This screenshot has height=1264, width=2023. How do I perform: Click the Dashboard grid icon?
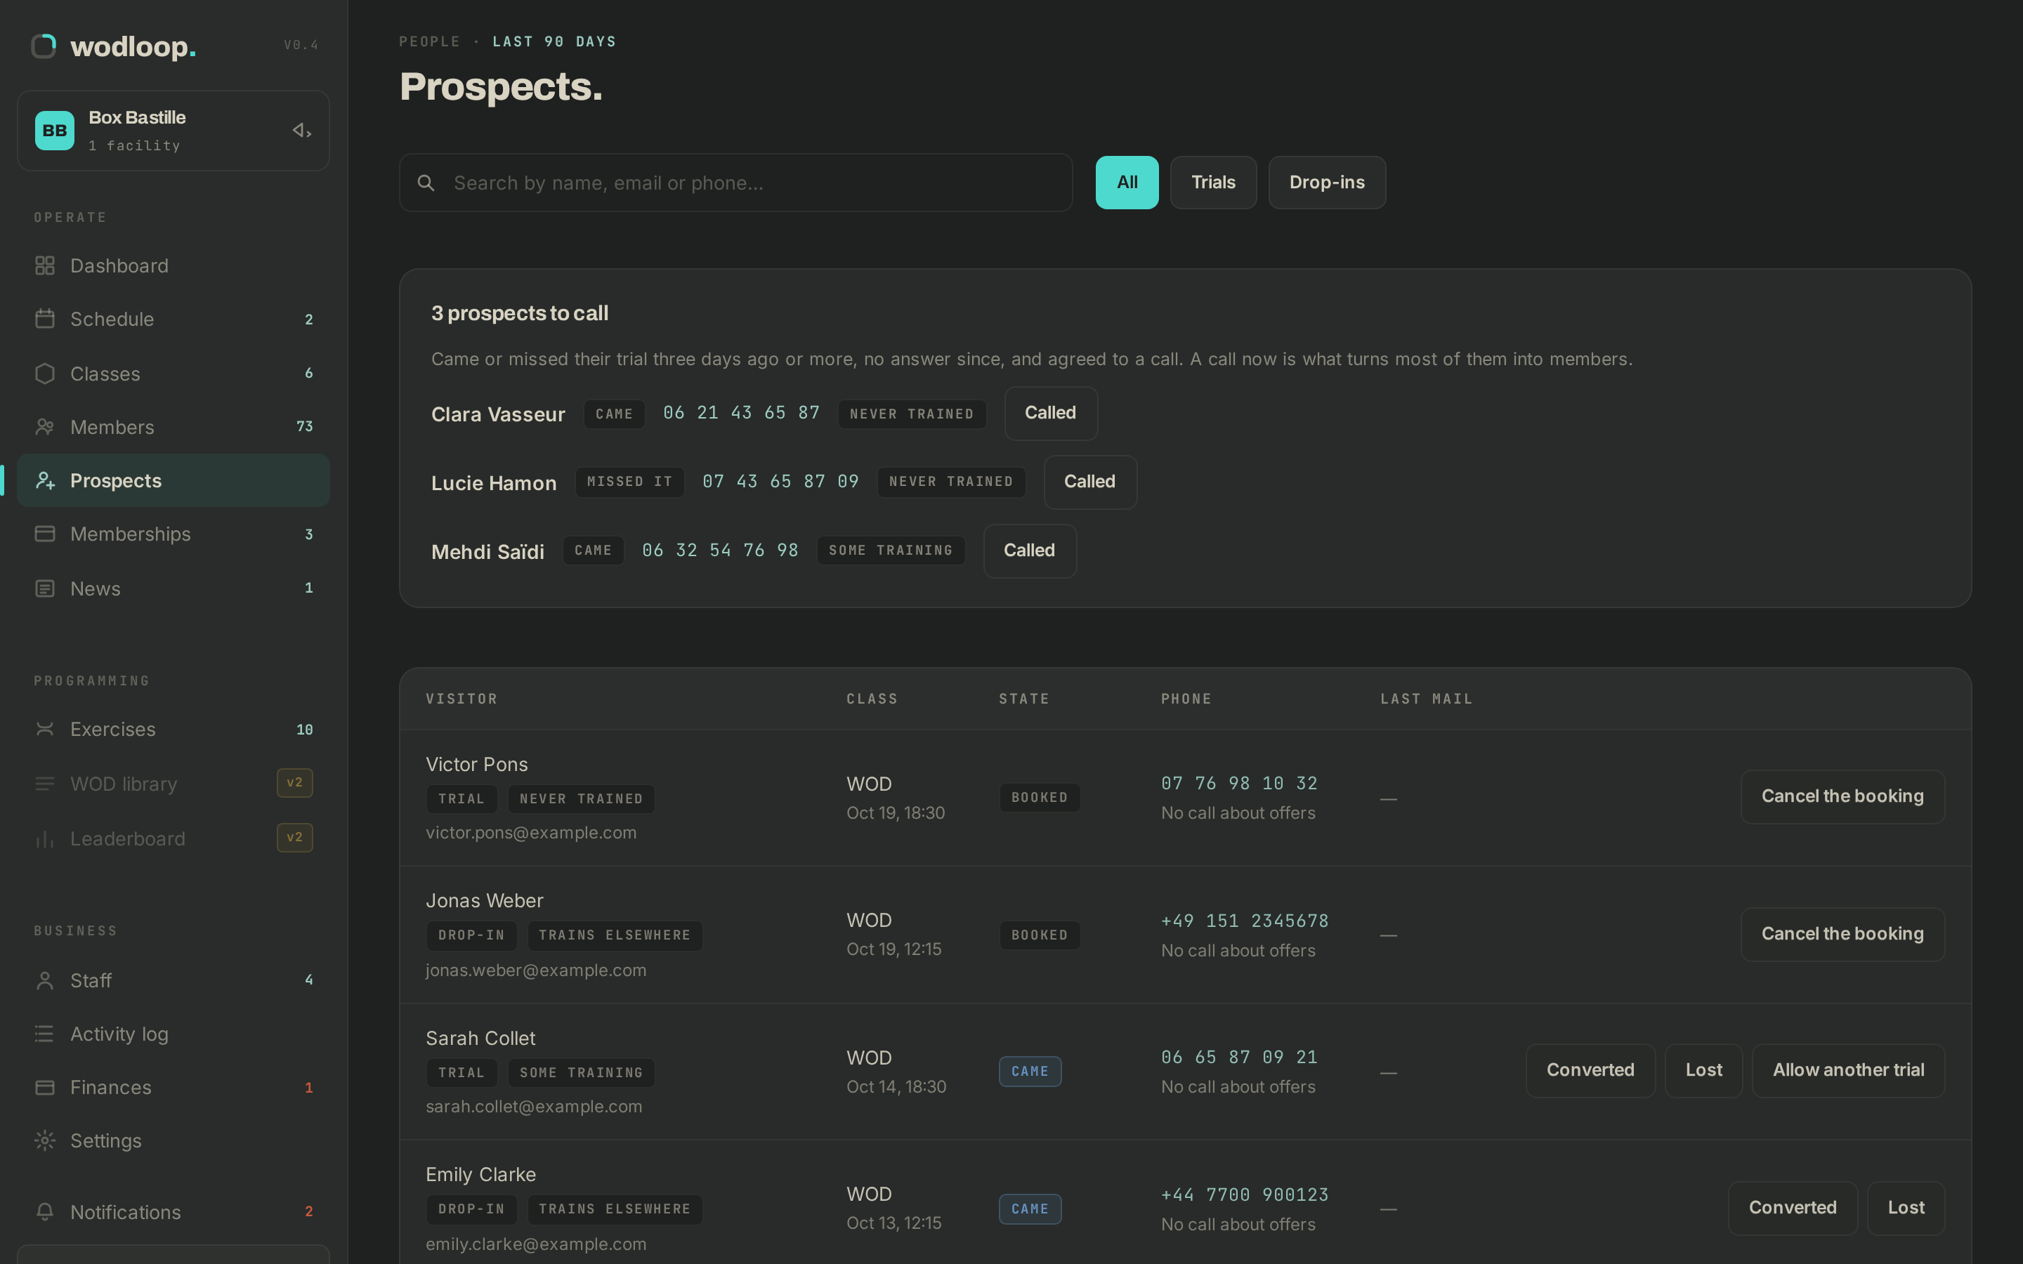click(45, 266)
